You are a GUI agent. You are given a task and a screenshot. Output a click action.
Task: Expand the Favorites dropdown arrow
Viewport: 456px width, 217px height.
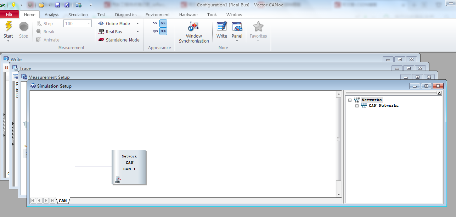258,41
